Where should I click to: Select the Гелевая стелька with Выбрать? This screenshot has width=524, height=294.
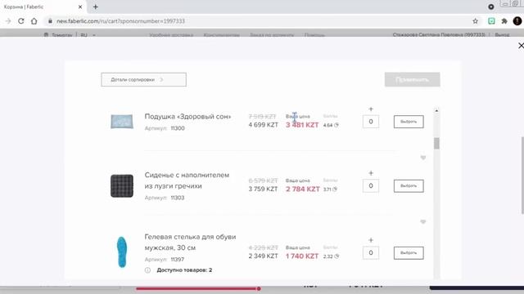click(409, 253)
